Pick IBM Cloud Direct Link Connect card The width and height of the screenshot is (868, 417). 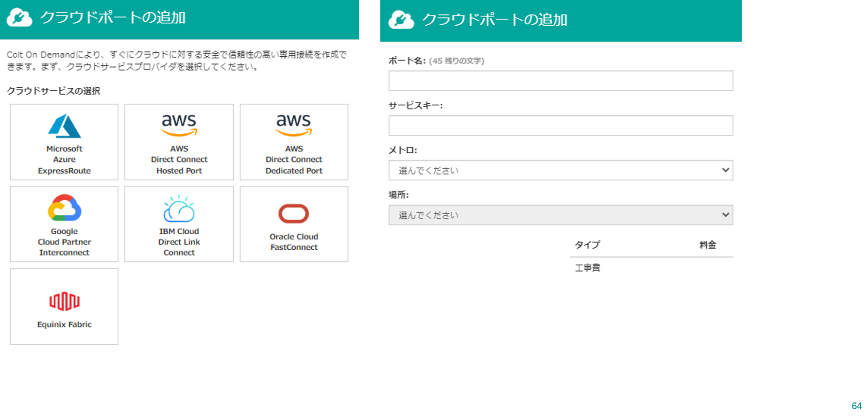(179, 225)
